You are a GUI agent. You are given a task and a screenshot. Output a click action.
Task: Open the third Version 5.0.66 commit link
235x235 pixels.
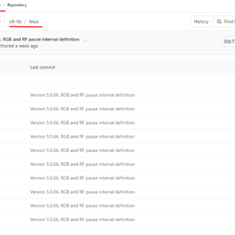click(82, 123)
